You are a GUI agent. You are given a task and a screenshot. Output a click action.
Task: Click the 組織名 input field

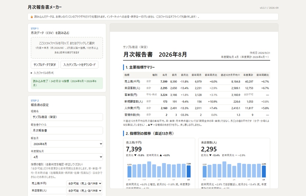click(67, 117)
